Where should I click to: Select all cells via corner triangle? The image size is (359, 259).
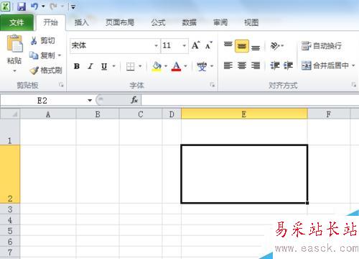(x=10, y=114)
